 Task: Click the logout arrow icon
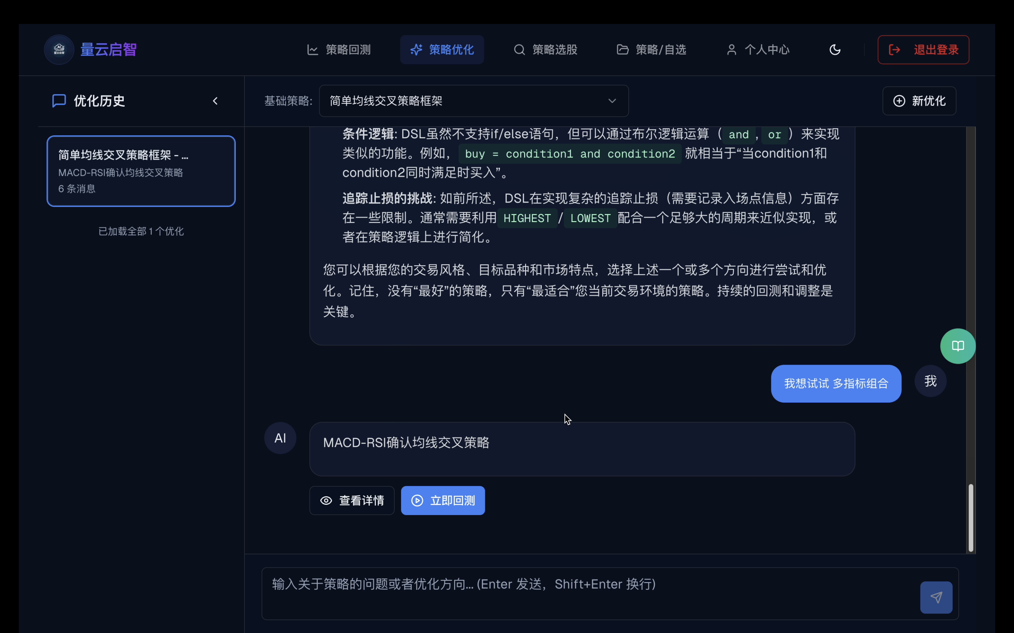pos(894,50)
